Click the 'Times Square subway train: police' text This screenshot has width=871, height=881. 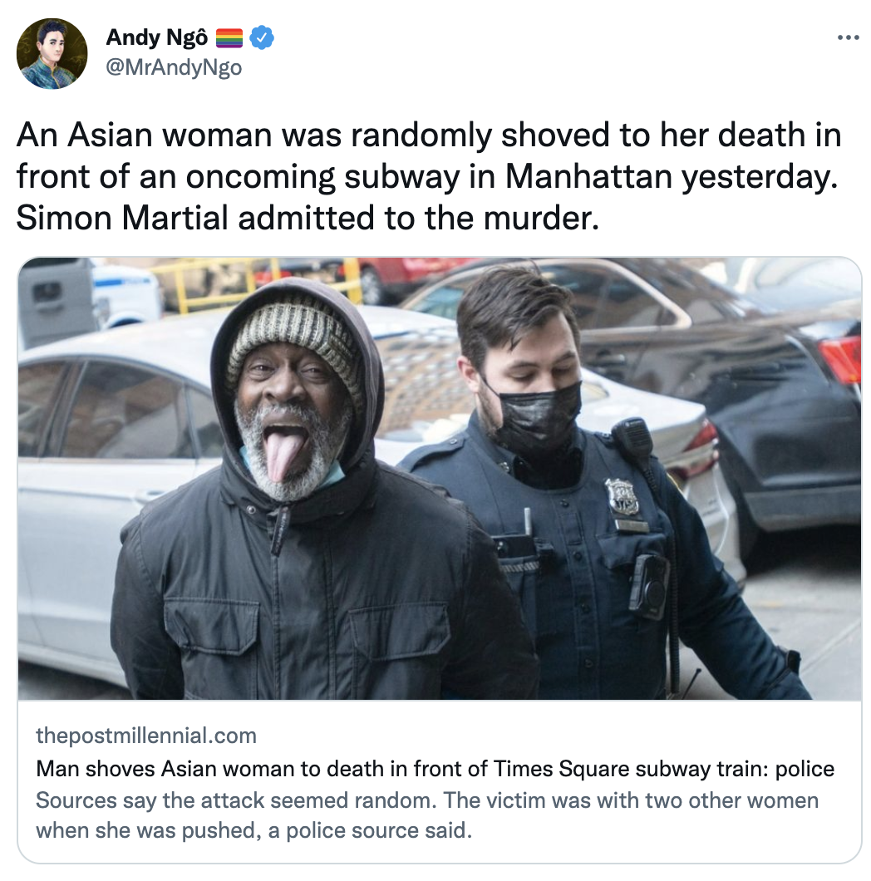click(664, 769)
